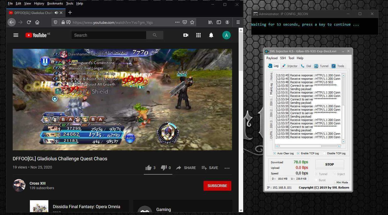The image size is (388, 215).
Task: Check Disable TCP Log checkbox
Action: pos(324,153)
